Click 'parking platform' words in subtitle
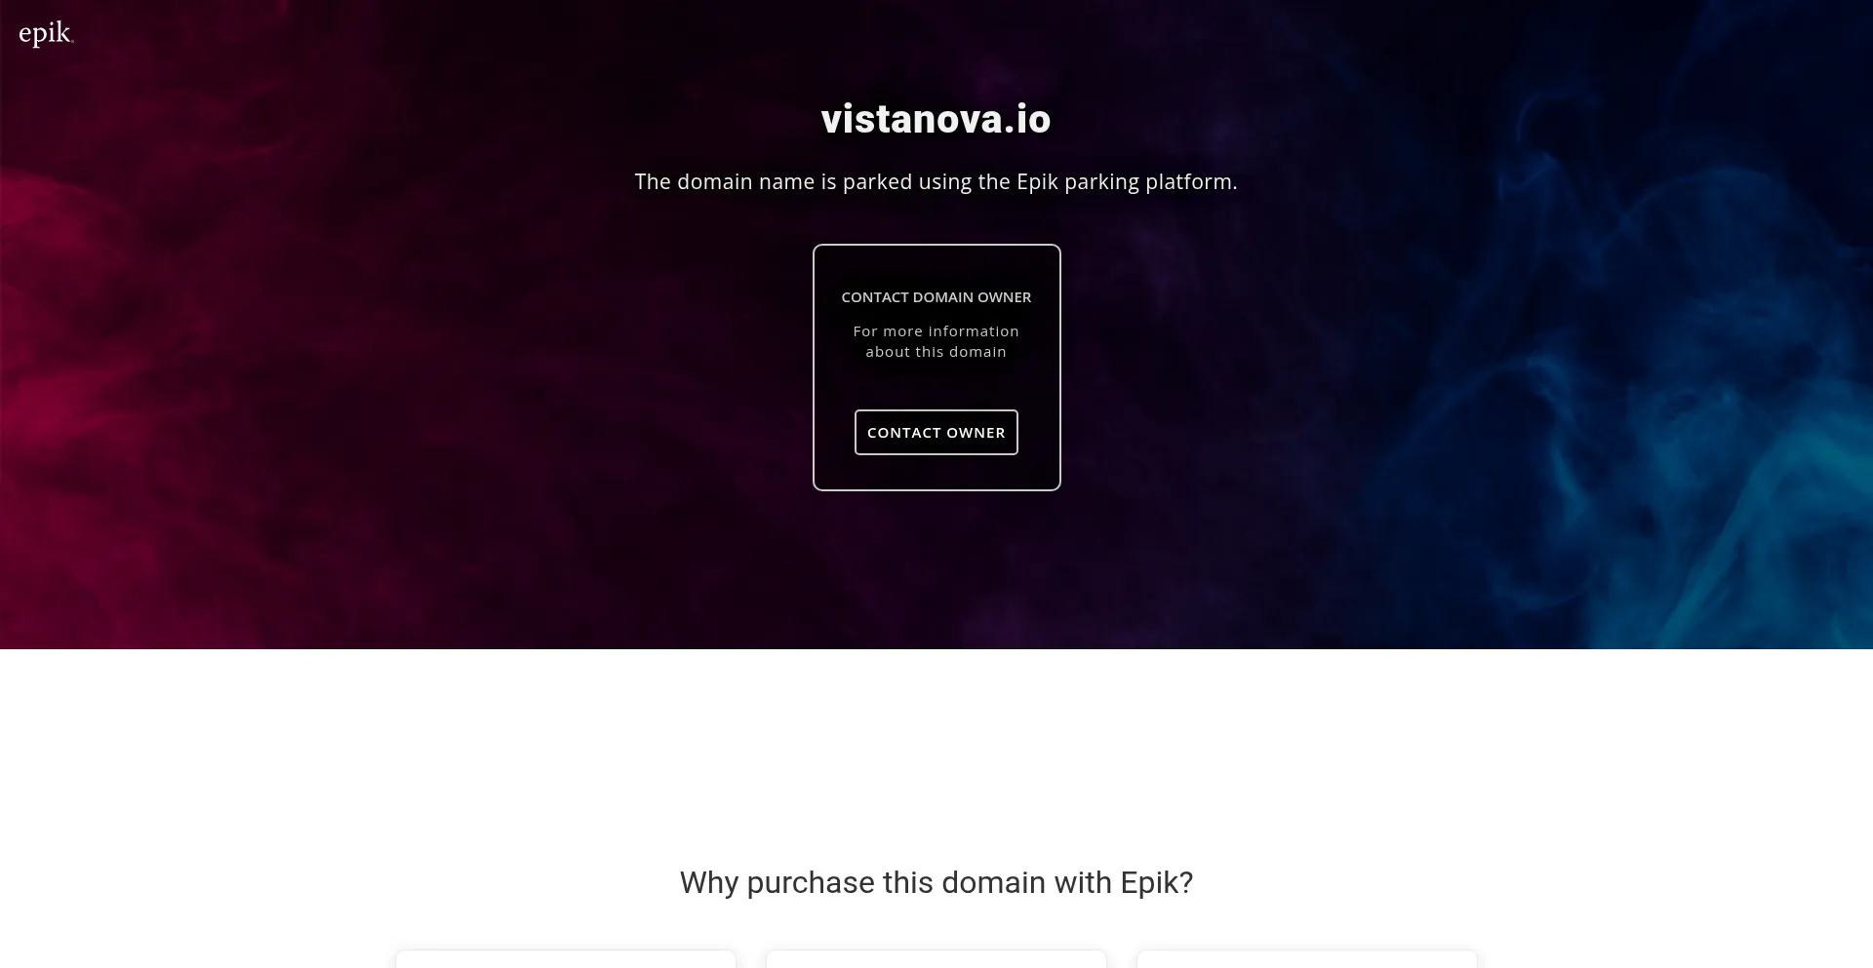The height and width of the screenshot is (968, 1873). coord(1147,181)
